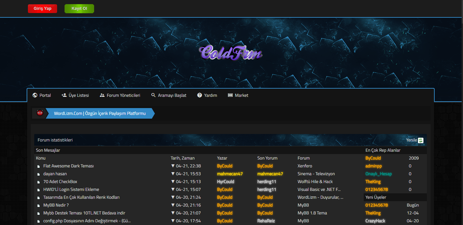463x225 pixels.
Task: Visit the adminpp user profile
Action: (x=374, y=166)
